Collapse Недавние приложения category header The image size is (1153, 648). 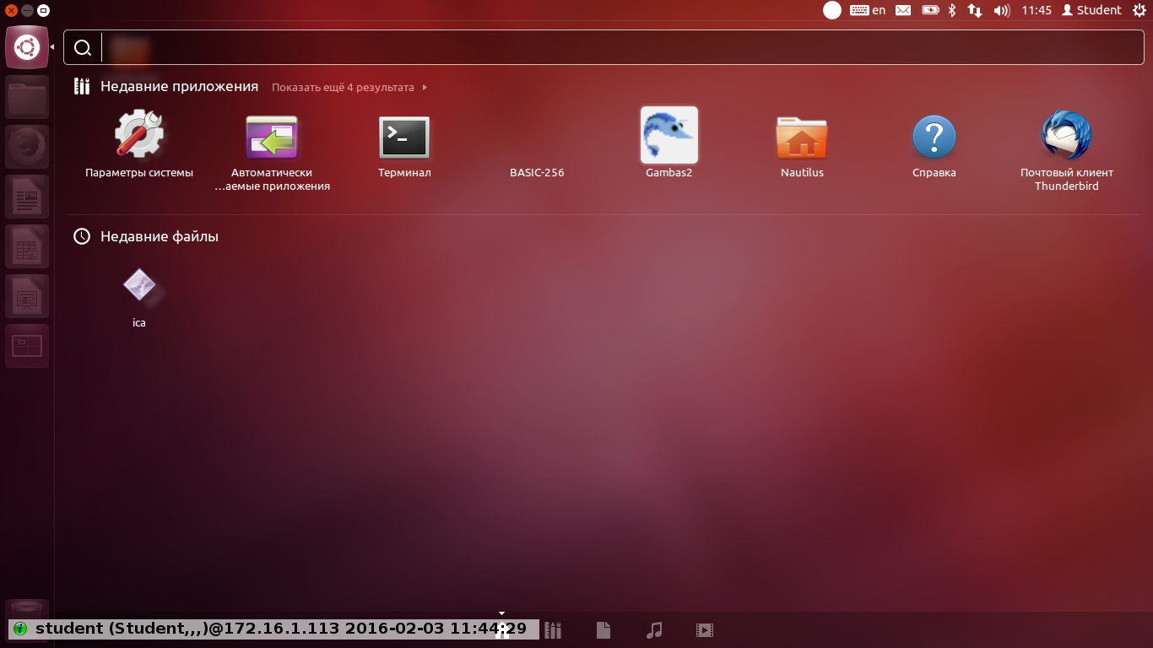(x=179, y=86)
